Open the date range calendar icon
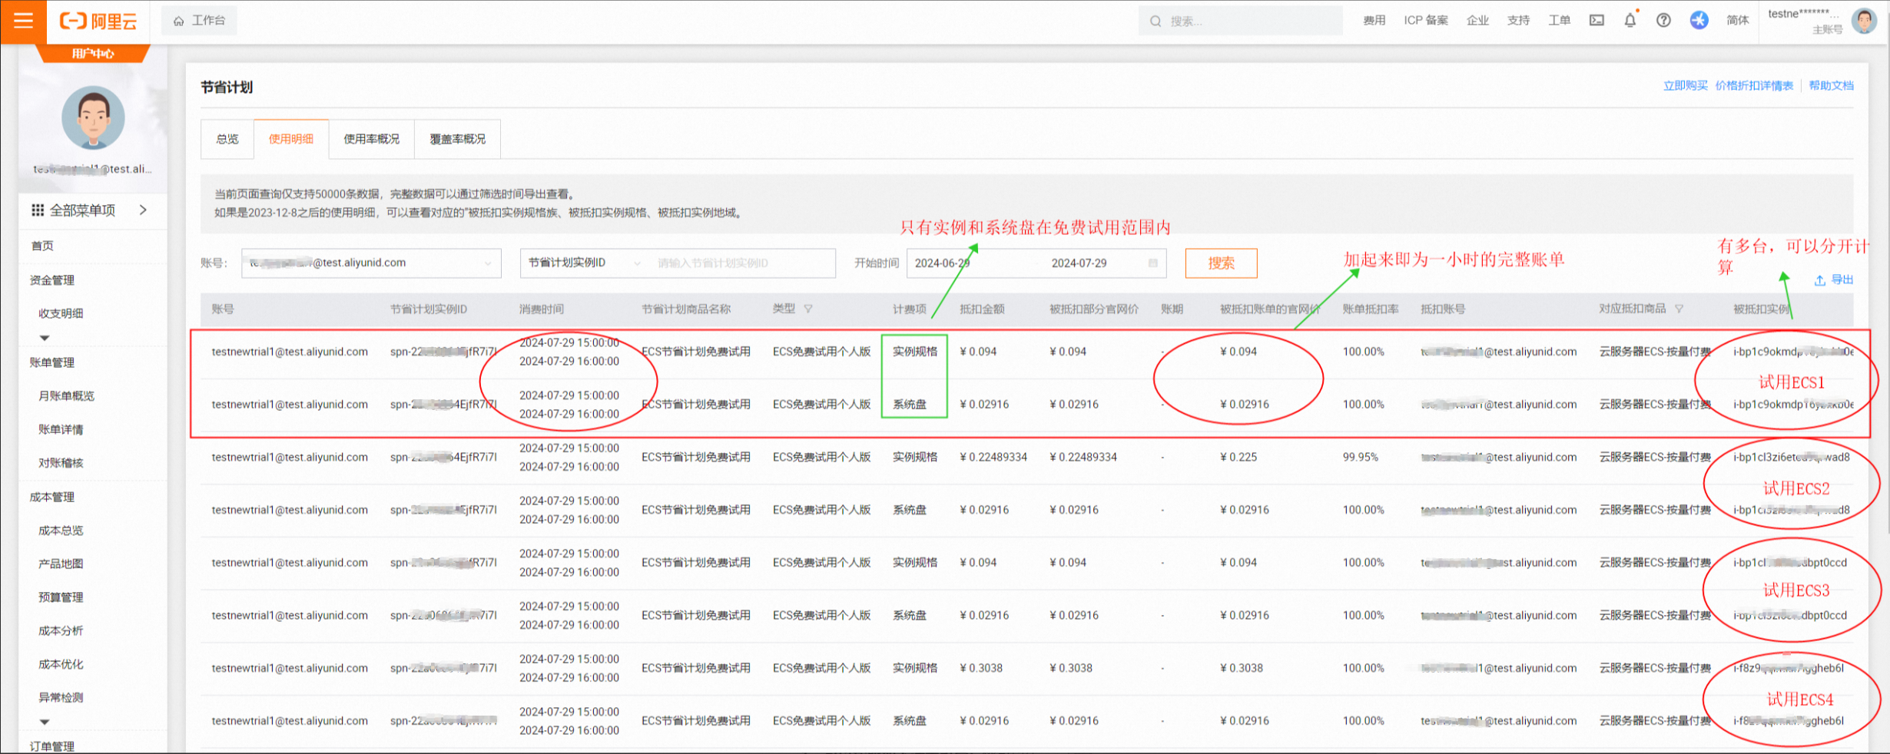This screenshot has width=1890, height=754. (1152, 263)
